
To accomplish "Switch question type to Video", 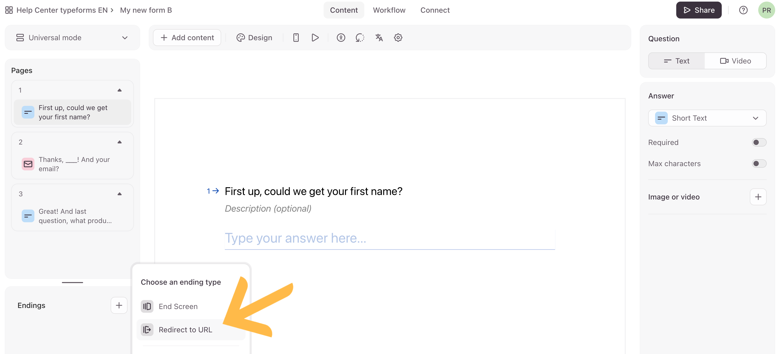I will pos(735,61).
